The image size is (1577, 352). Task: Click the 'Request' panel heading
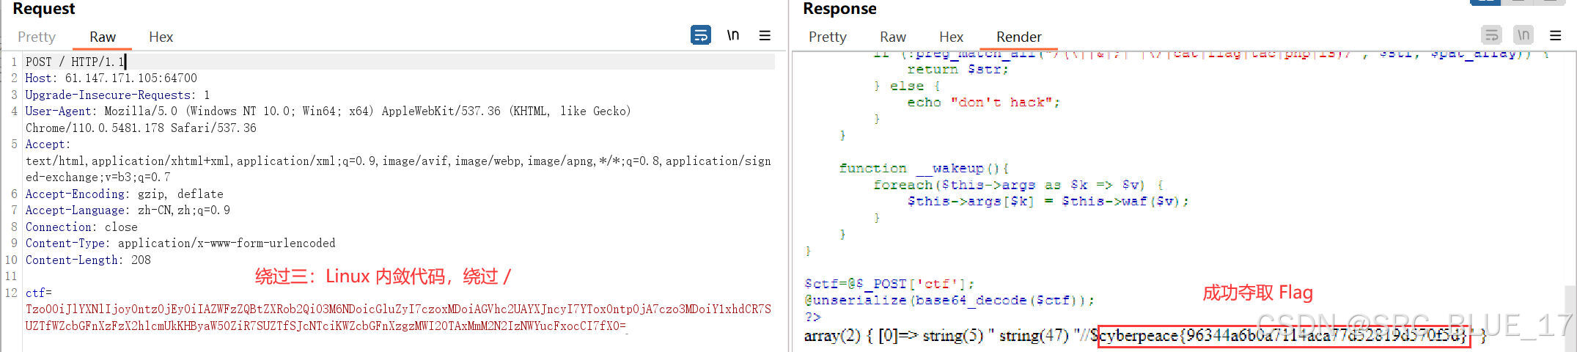click(44, 9)
